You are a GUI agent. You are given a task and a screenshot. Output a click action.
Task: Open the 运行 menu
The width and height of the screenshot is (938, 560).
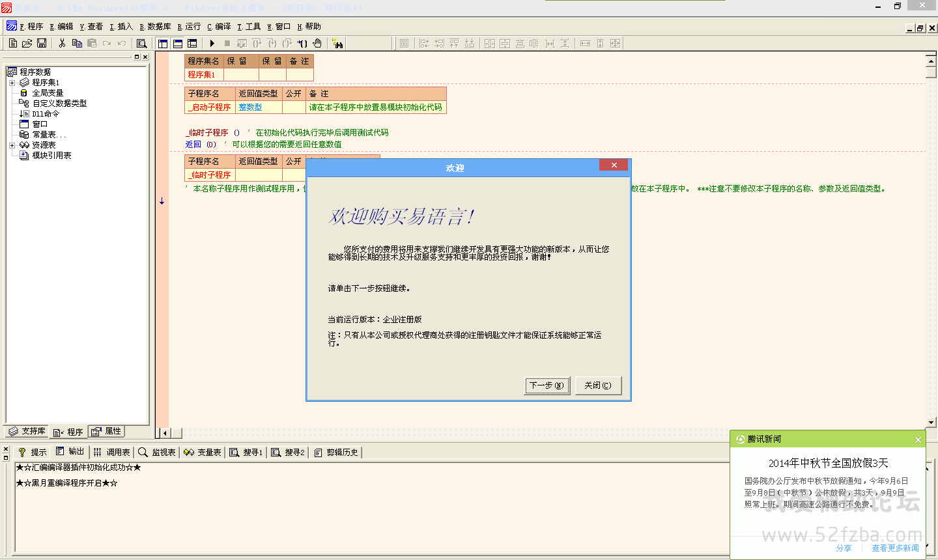click(x=189, y=27)
